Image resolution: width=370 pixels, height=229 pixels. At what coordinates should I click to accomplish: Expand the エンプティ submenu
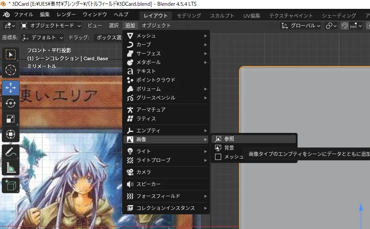click(166, 131)
